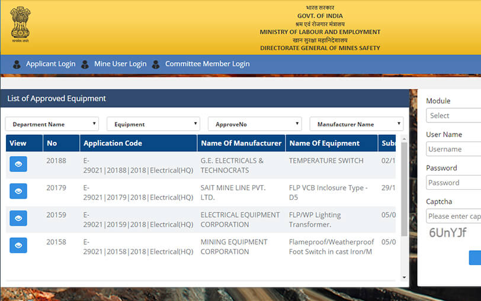The width and height of the screenshot is (481, 301).
Task: View details for equipment number 20179
Action: [18, 191]
